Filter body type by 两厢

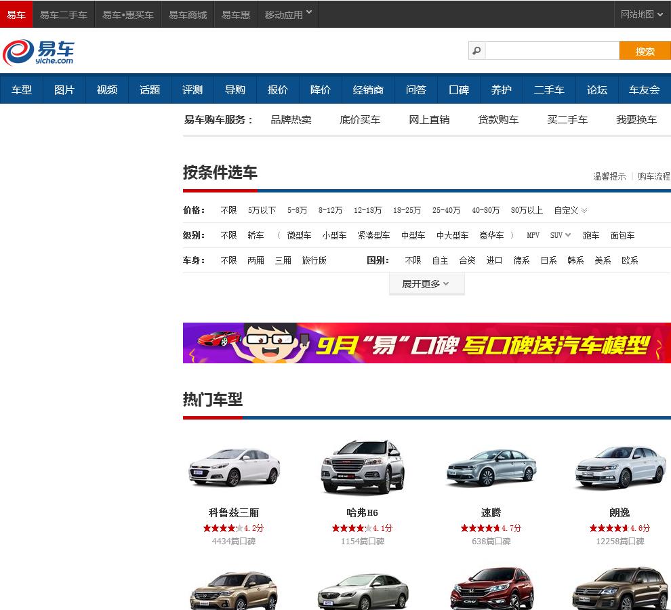click(256, 260)
